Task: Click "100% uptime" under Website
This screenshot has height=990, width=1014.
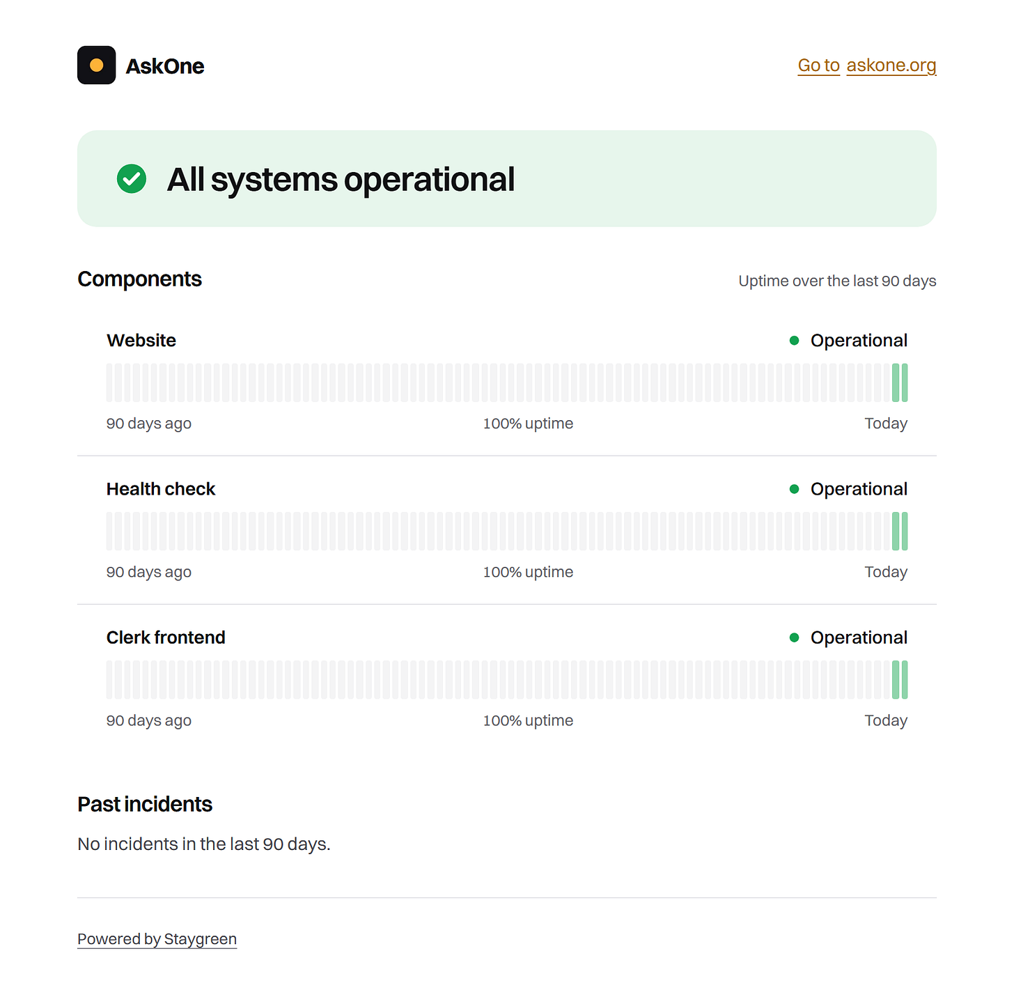Action: (529, 424)
